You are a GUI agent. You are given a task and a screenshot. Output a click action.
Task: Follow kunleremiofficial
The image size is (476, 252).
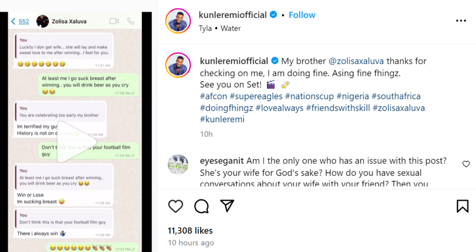[302, 15]
